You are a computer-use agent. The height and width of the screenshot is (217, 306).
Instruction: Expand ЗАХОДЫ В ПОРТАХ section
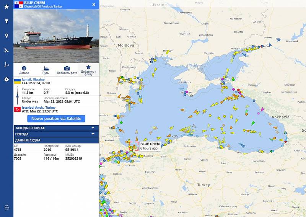coord(56,128)
